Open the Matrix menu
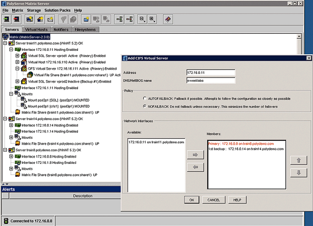The height and width of the screenshot is (226, 313). pos(18,10)
